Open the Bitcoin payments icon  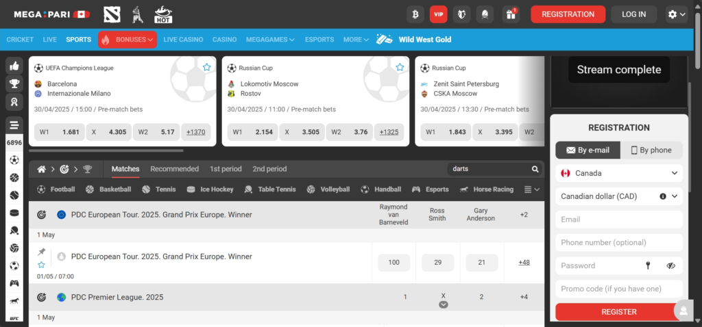[x=415, y=14]
